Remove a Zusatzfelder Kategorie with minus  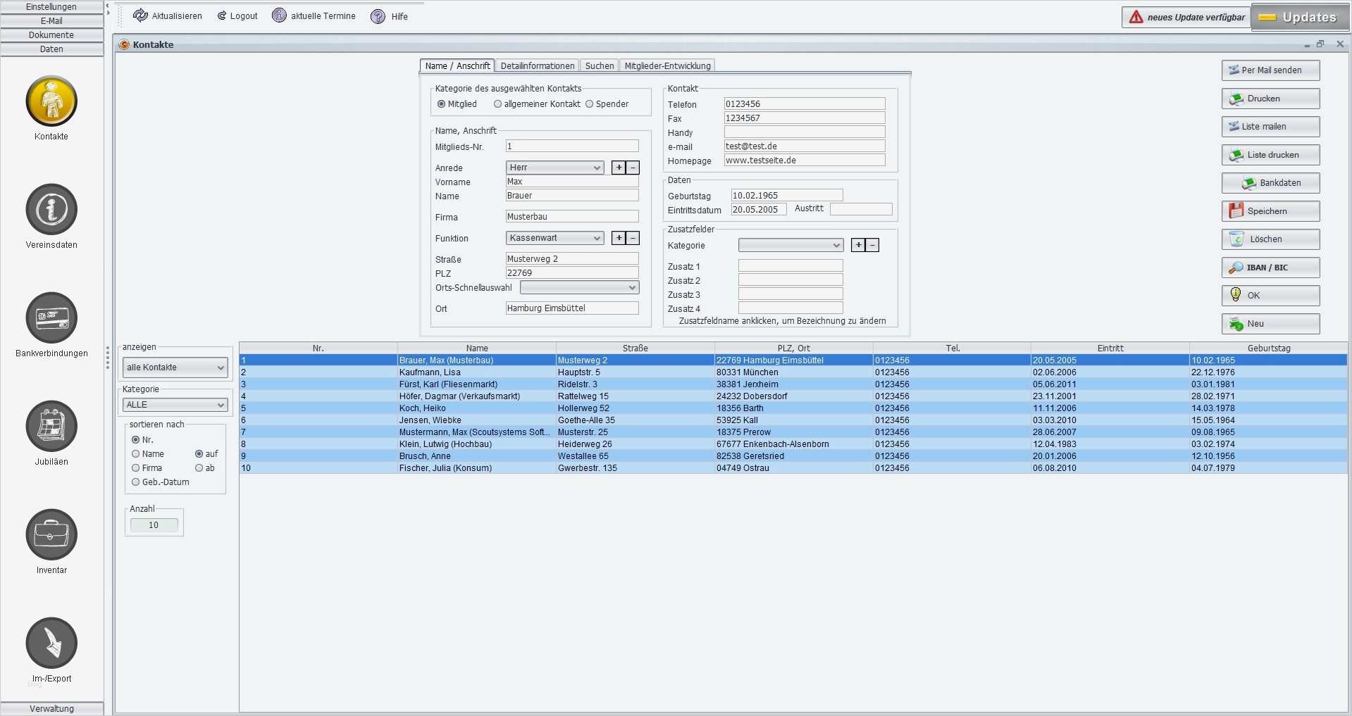[x=872, y=245]
